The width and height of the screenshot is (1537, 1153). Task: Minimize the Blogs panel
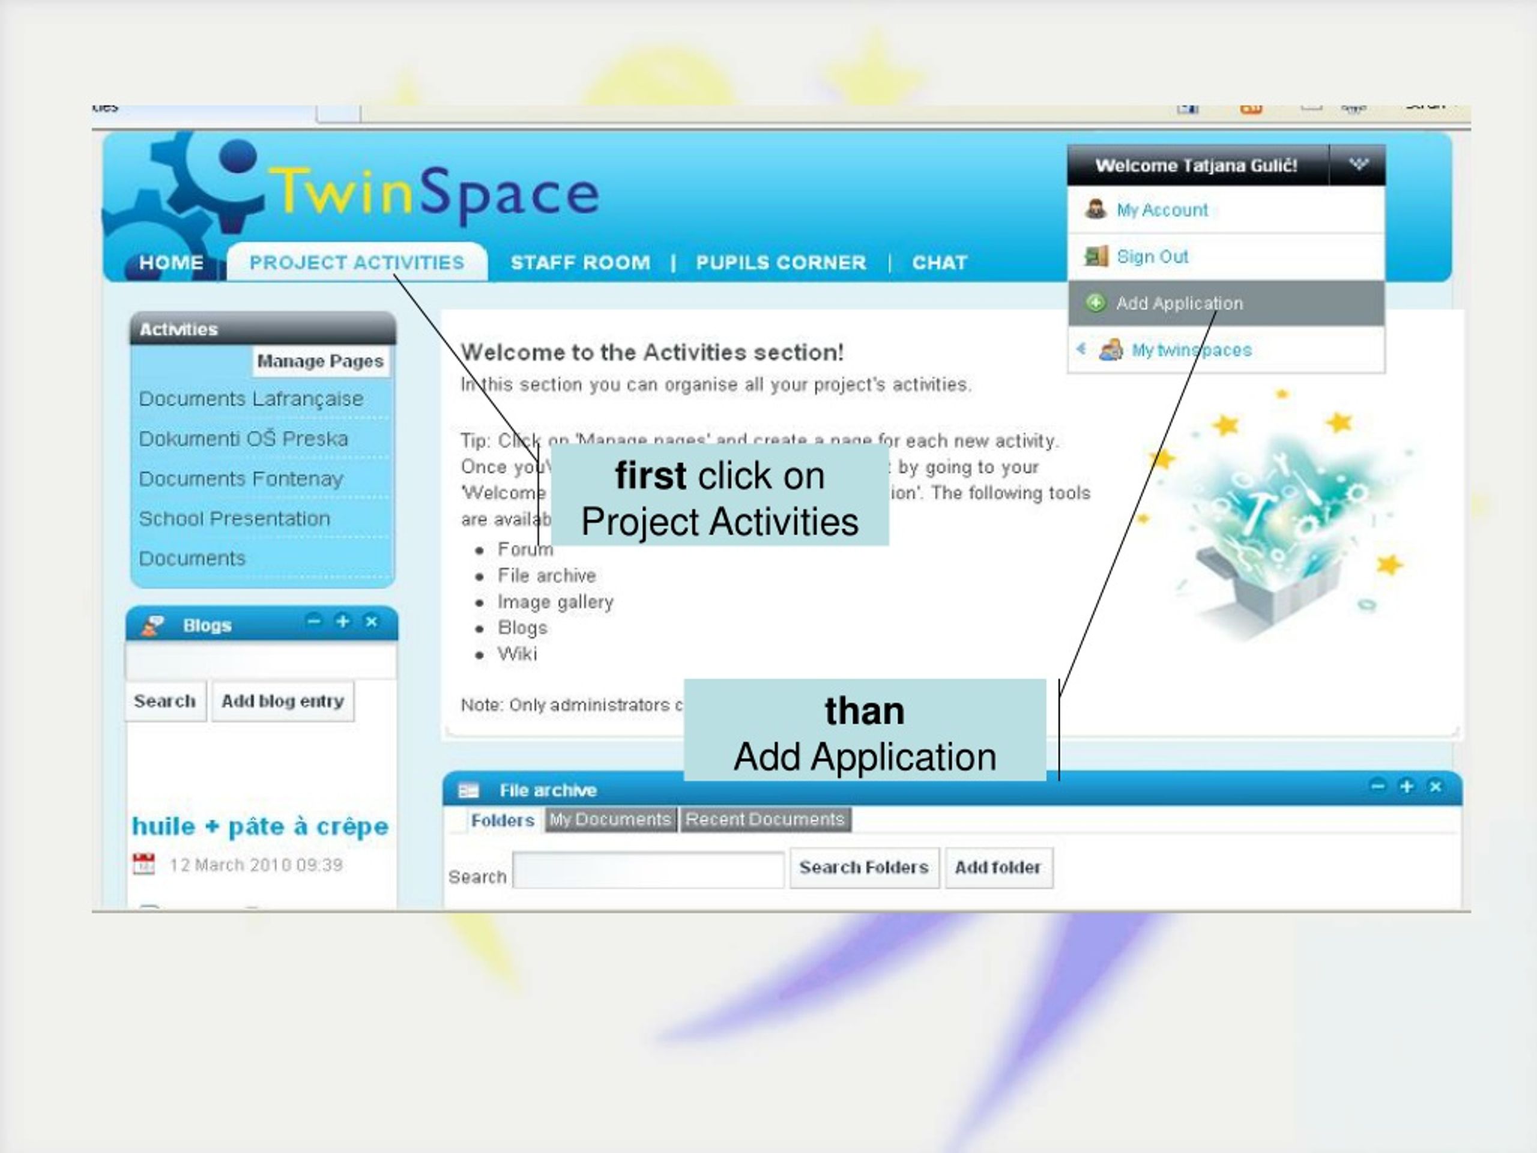(314, 622)
